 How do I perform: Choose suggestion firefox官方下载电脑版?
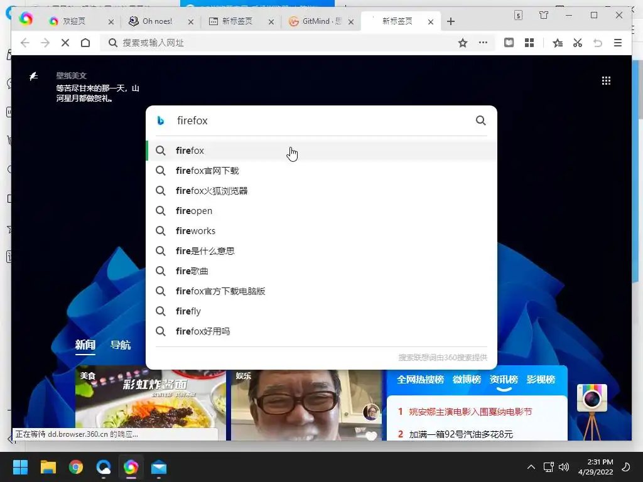[321, 291]
